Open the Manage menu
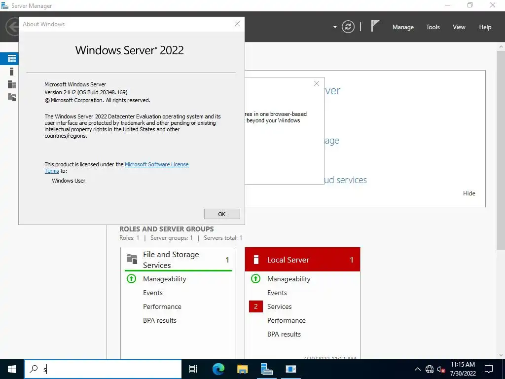505x379 pixels. coord(403,27)
